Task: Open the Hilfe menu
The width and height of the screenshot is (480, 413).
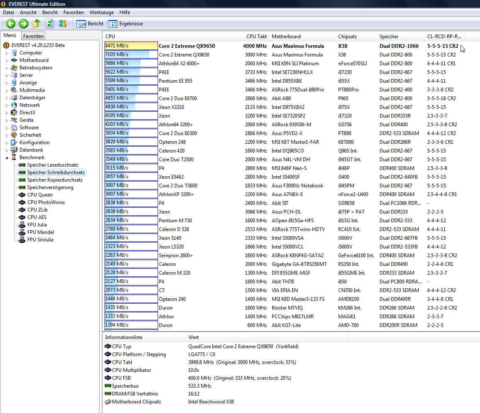Action: coord(124,12)
